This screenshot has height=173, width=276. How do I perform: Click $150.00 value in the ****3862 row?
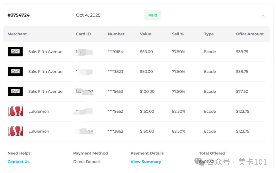click(147, 131)
